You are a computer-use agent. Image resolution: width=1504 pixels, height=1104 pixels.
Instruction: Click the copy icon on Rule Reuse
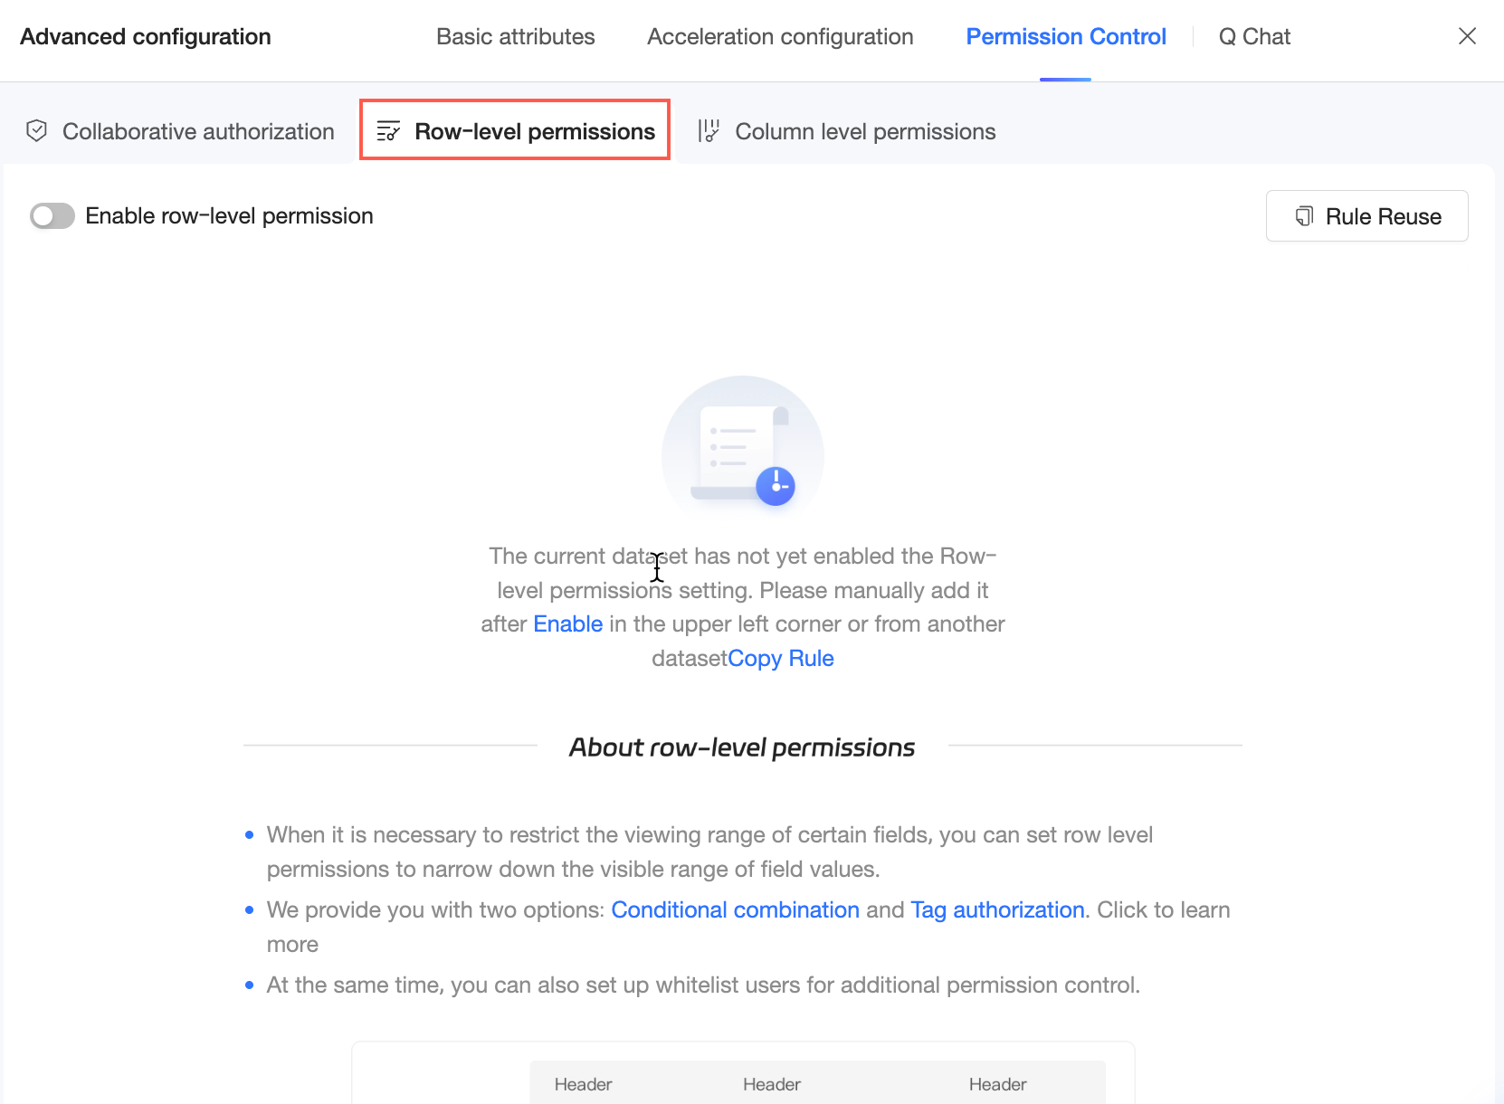1304,216
